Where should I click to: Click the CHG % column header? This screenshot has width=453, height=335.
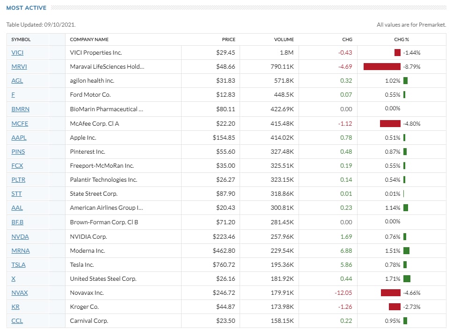tap(402, 40)
